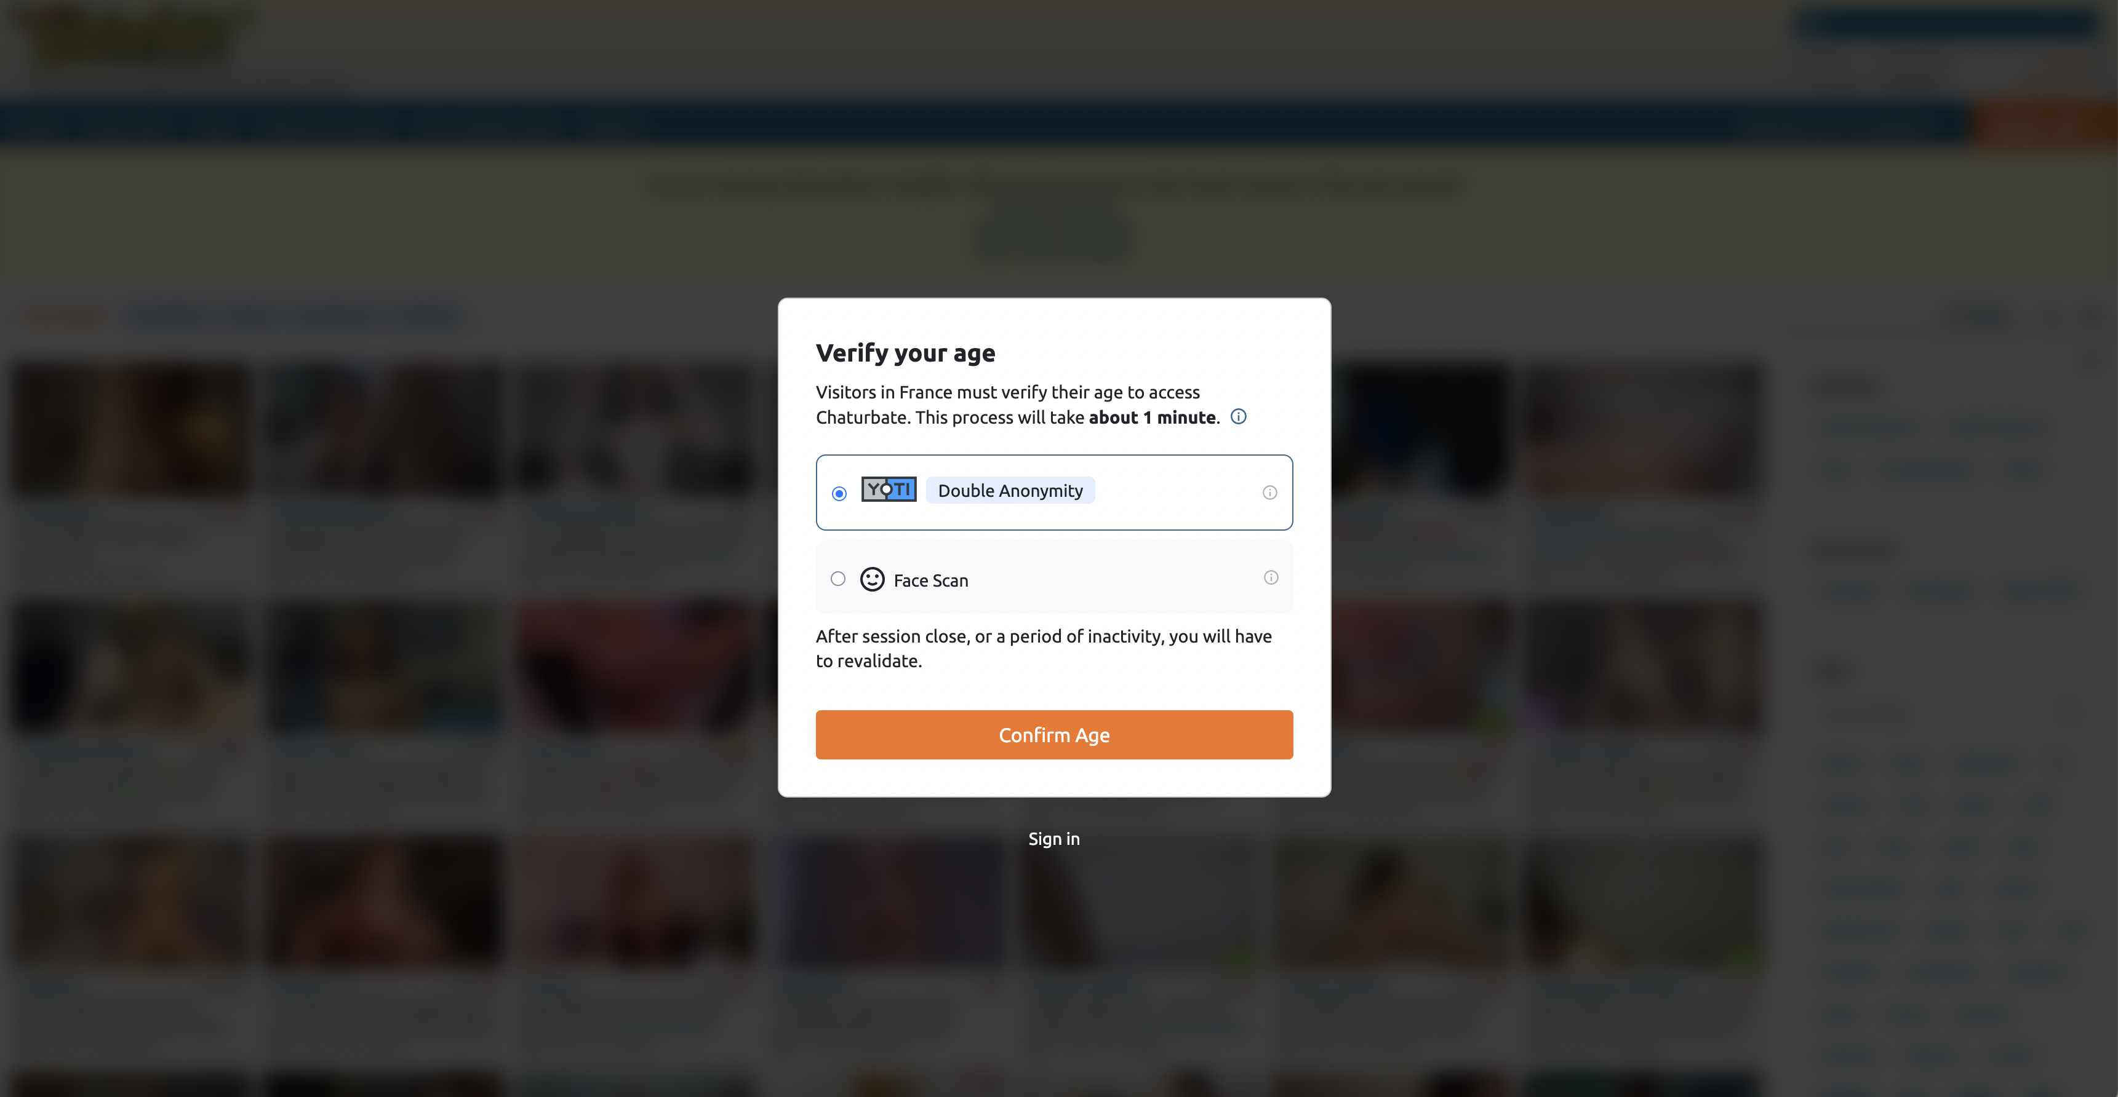Select the Face Scan radio button

pyautogui.click(x=838, y=579)
